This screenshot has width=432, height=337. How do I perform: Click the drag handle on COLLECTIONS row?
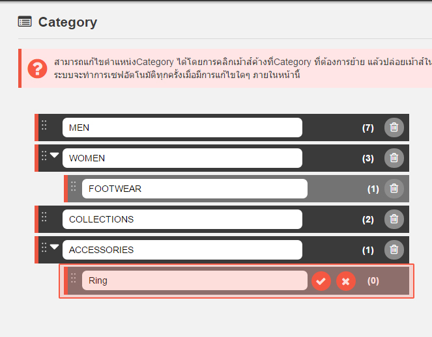[x=44, y=217]
